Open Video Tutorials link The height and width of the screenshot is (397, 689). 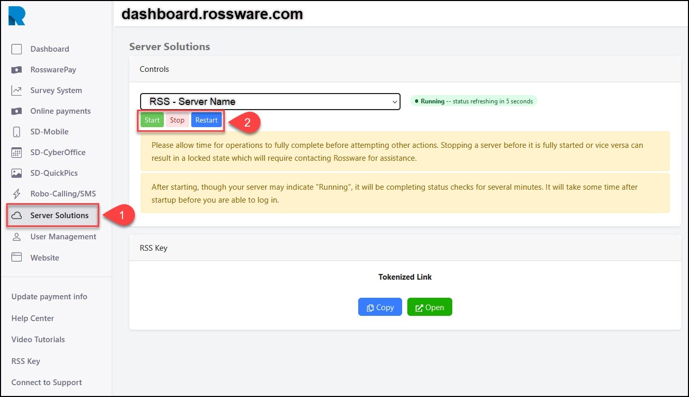[x=38, y=340]
